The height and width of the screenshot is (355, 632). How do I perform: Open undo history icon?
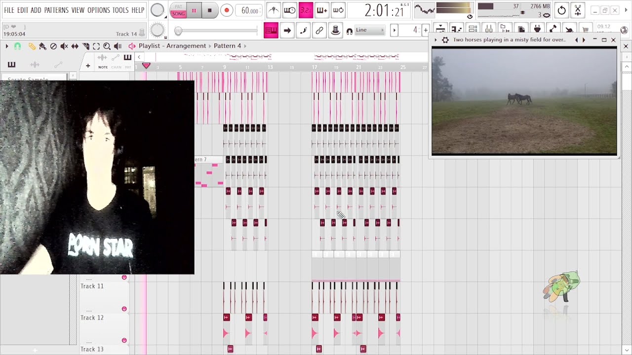[561, 10]
